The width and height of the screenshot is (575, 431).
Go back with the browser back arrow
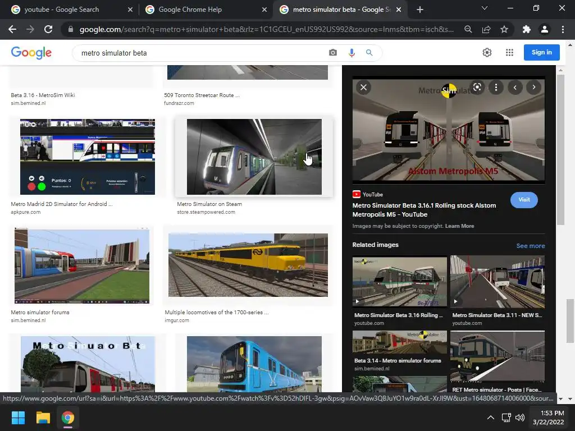(12, 29)
